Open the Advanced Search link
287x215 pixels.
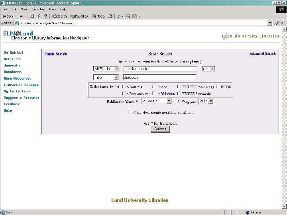pos(263,54)
